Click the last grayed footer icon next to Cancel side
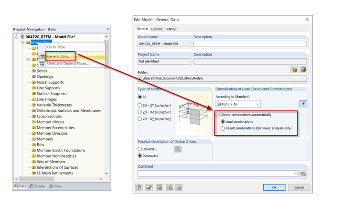Image resolution: width=363 pixels, height=217 pixels. tap(179, 187)
